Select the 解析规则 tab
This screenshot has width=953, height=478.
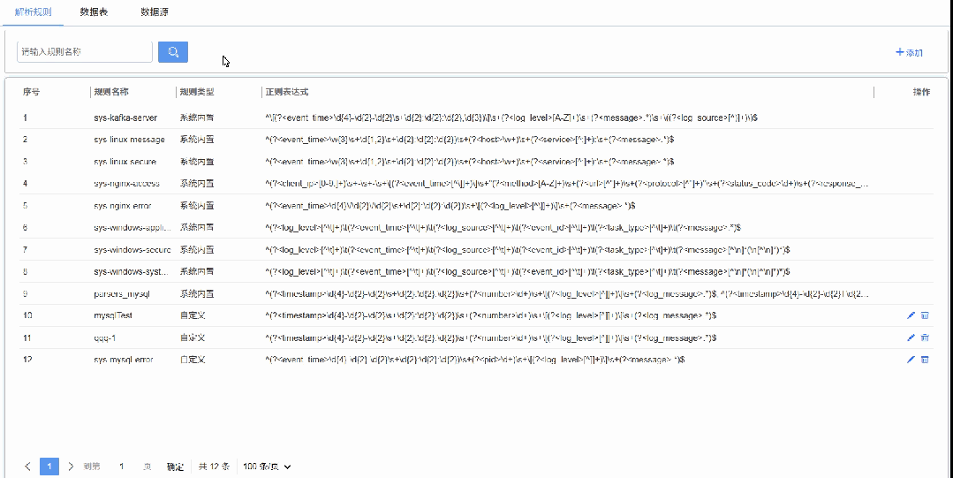click(34, 12)
